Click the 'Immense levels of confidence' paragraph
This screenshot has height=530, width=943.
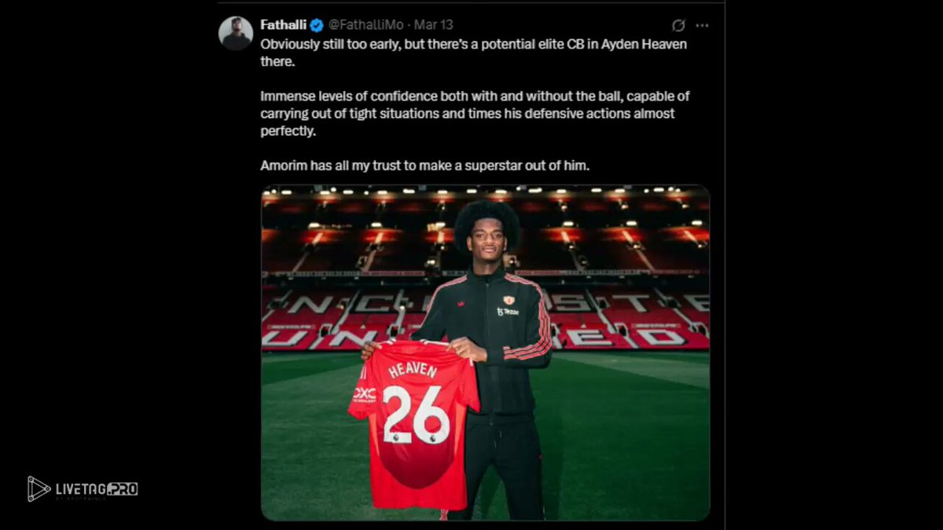pyautogui.click(x=475, y=113)
